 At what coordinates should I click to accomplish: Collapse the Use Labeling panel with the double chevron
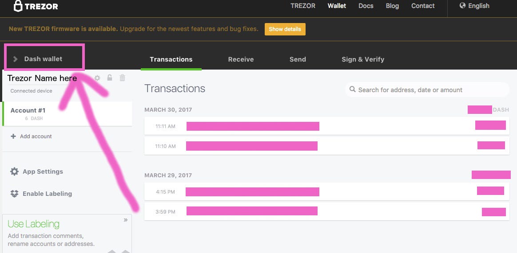pyautogui.click(x=126, y=220)
